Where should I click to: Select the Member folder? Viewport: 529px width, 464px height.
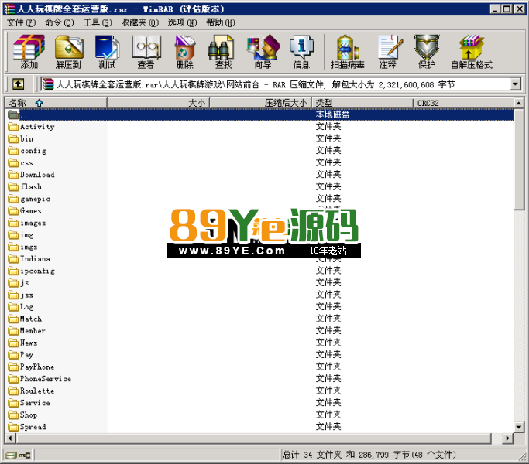[27, 331]
